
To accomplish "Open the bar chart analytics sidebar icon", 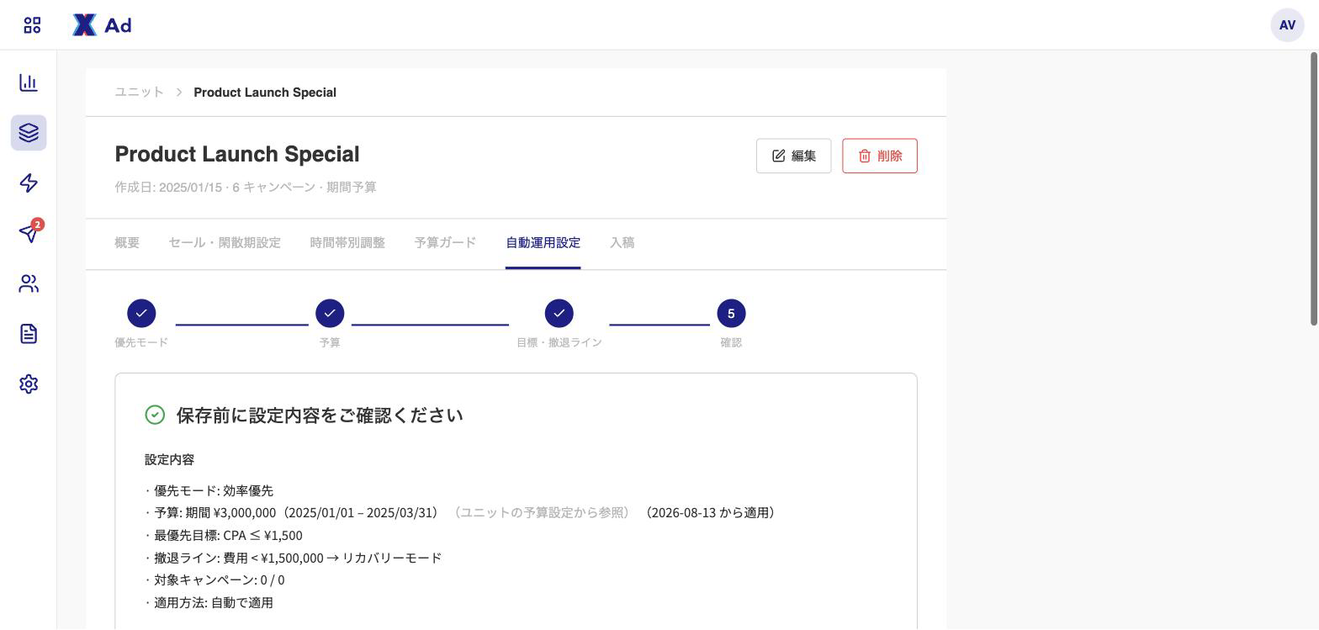I will (29, 82).
